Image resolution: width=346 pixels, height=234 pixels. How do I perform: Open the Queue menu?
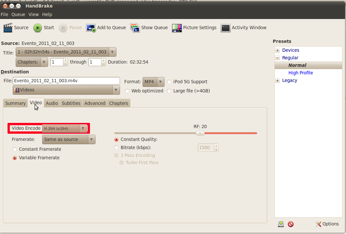click(18, 14)
